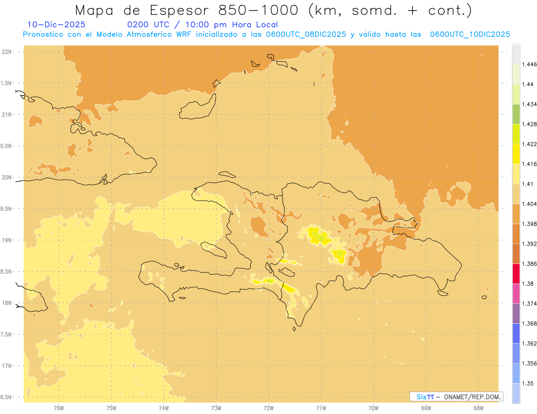Click latitude axis label "18N"
Viewport: 537px width, 414px height.
click(7, 303)
